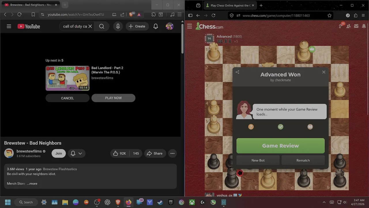Cancel the Up next autoplay
Image resolution: width=369 pixels, height=208 pixels.
point(67,98)
